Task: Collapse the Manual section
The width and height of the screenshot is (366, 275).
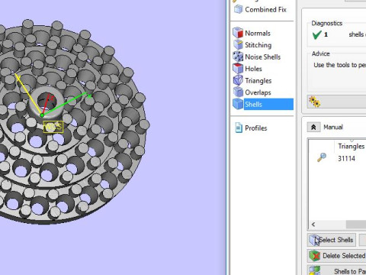Action: tap(313, 127)
